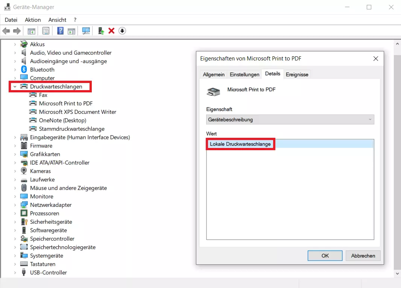This screenshot has height=288, width=401.
Task: Select Microsoft XPS Document Writer in the tree
Action: pos(77,112)
